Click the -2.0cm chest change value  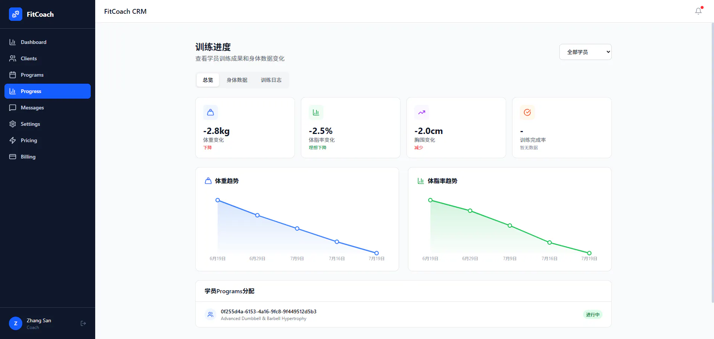(428, 131)
